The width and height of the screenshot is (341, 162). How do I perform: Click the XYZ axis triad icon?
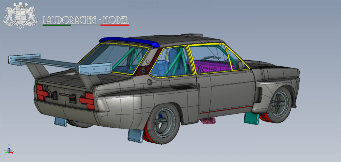[10, 149]
